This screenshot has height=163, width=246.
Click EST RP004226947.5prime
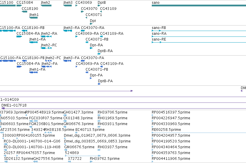pyautogui.click(x=171, y=118)
